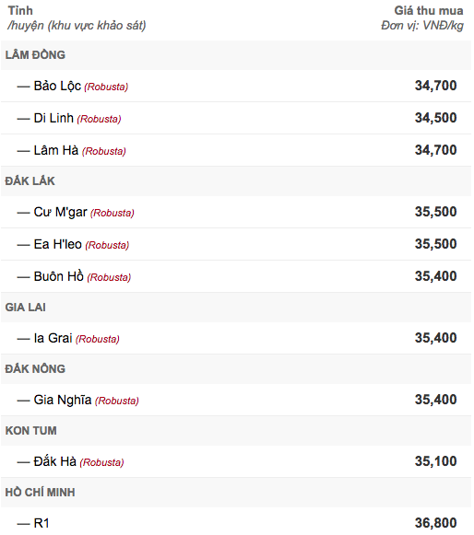This screenshot has width=474, height=535.
Task: Select the R1 row entry
Action: [x=236, y=522]
